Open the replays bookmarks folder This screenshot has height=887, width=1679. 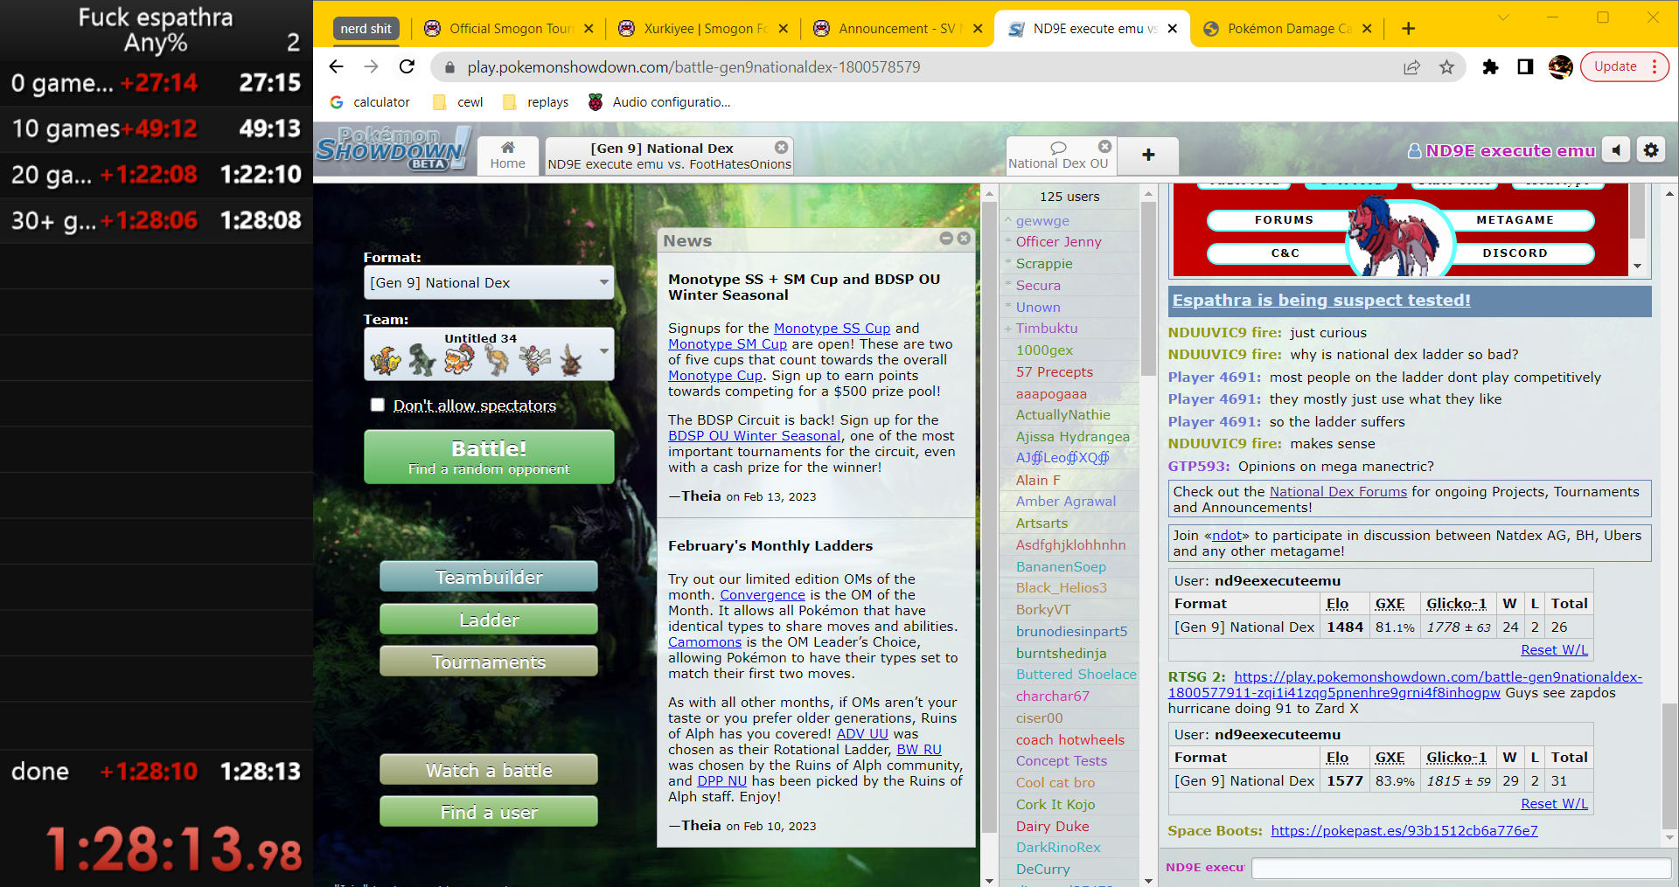coord(536,102)
